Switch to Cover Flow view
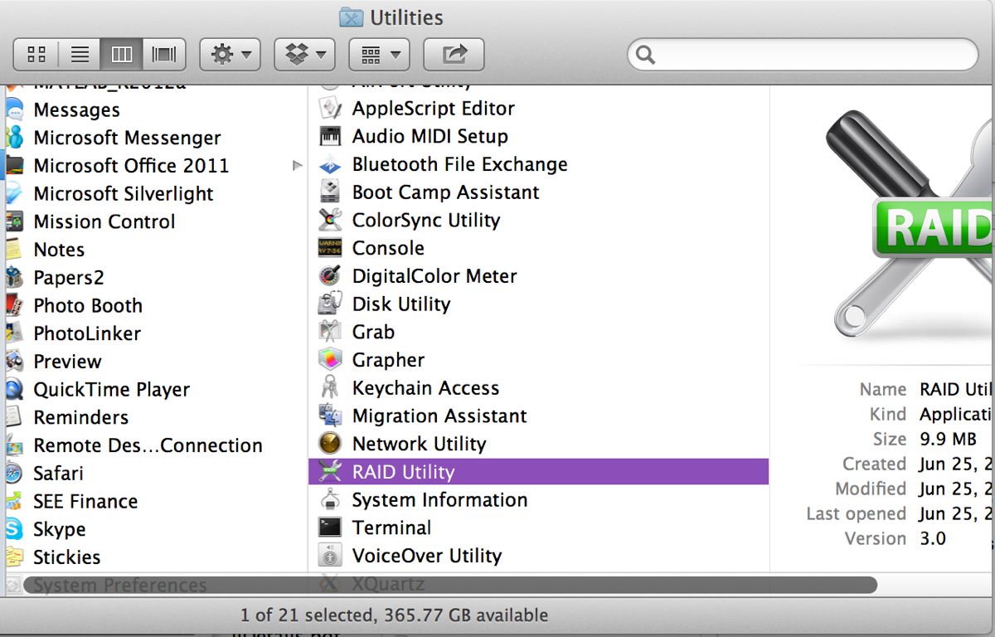Viewport: 995px width, 637px height. pyautogui.click(x=164, y=55)
